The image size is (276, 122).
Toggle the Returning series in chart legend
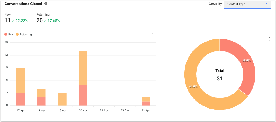(25, 35)
